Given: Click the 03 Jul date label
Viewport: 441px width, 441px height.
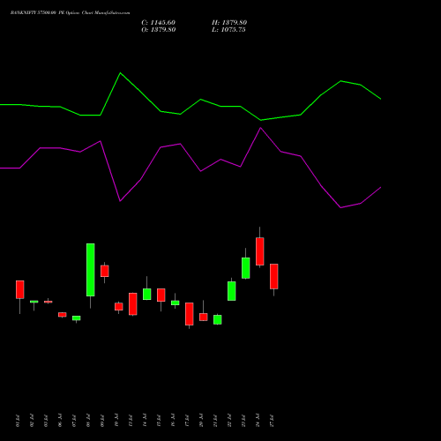Looking at the screenshot, I should (x=46, y=421).
